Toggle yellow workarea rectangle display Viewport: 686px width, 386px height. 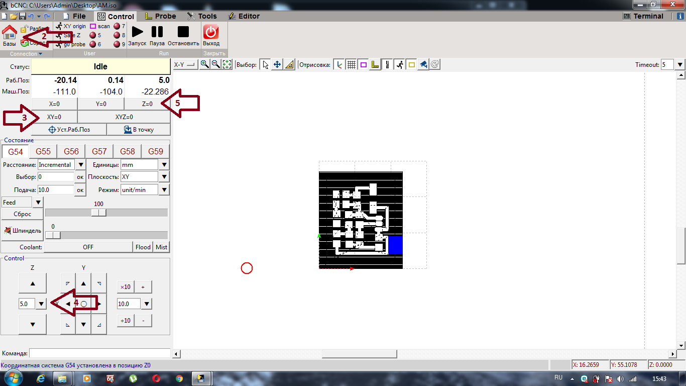point(411,64)
